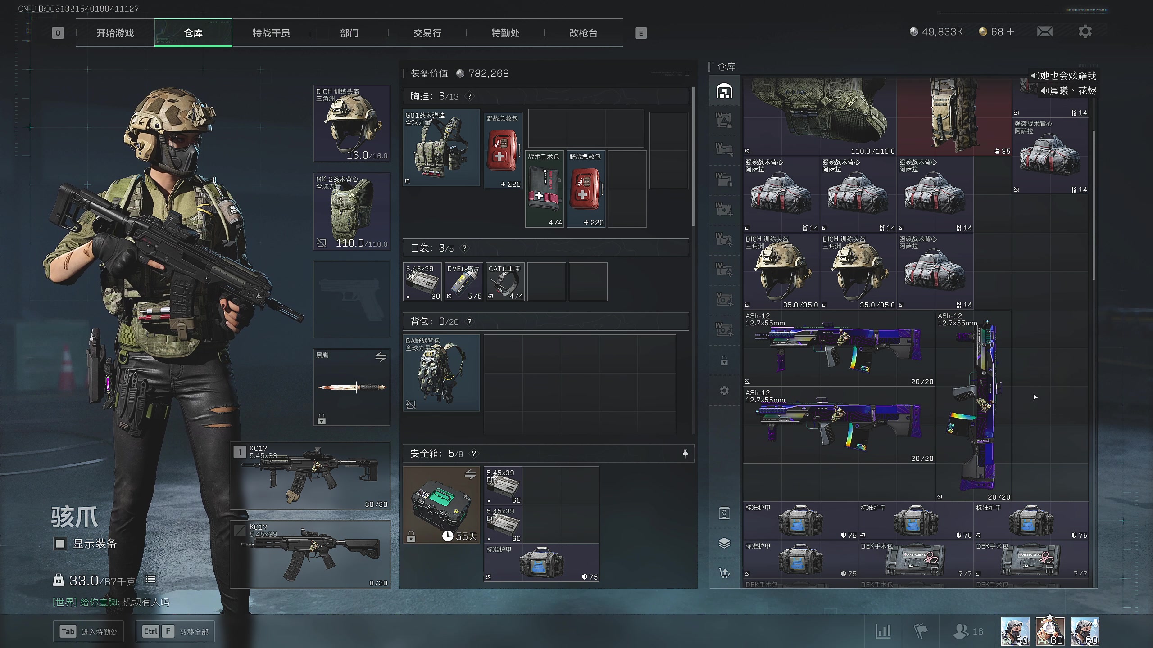Click the voice speaker icon beside 晨曦、花烬
The height and width of the screenshot is (648, 1153).
[1044, 91]
